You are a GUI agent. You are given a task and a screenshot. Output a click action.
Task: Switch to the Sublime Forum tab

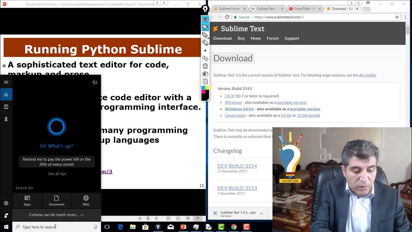[229, 9]
